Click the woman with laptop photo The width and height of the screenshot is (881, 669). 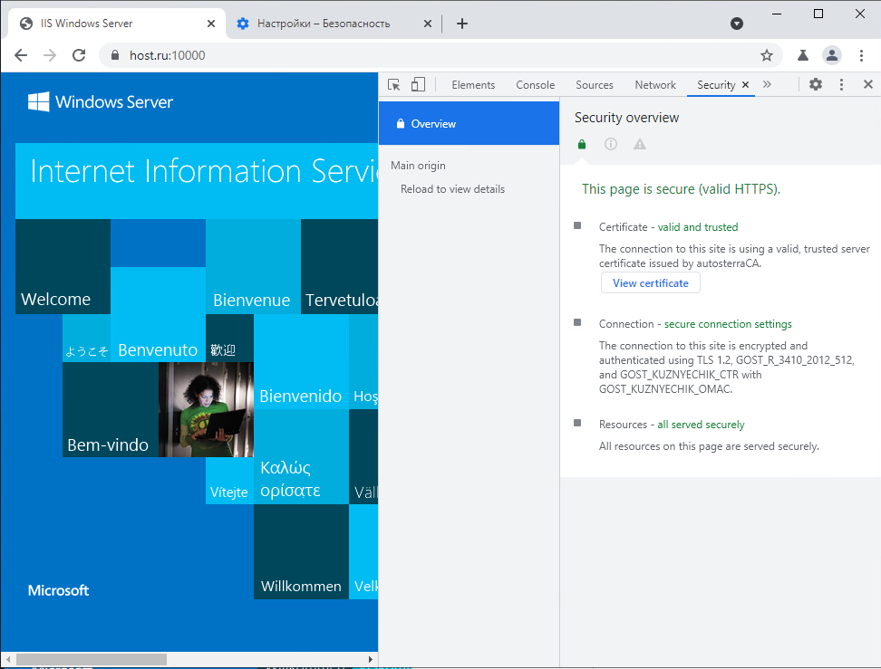(207, 409)
